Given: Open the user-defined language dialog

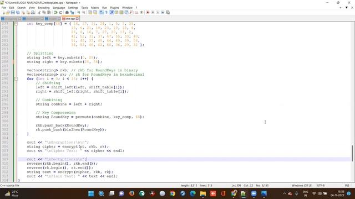Looking at the screenshot, I should 116,12.
